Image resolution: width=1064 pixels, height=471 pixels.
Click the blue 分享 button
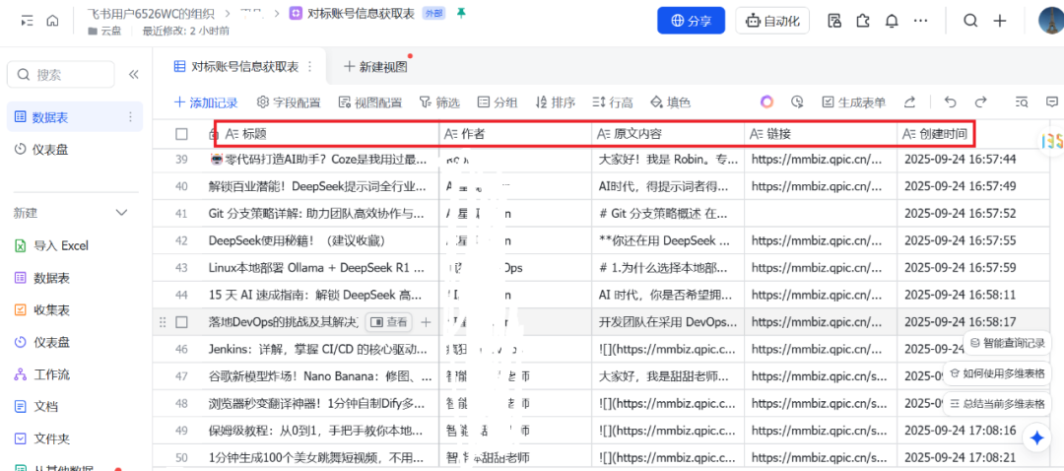(x=692, y=21)
